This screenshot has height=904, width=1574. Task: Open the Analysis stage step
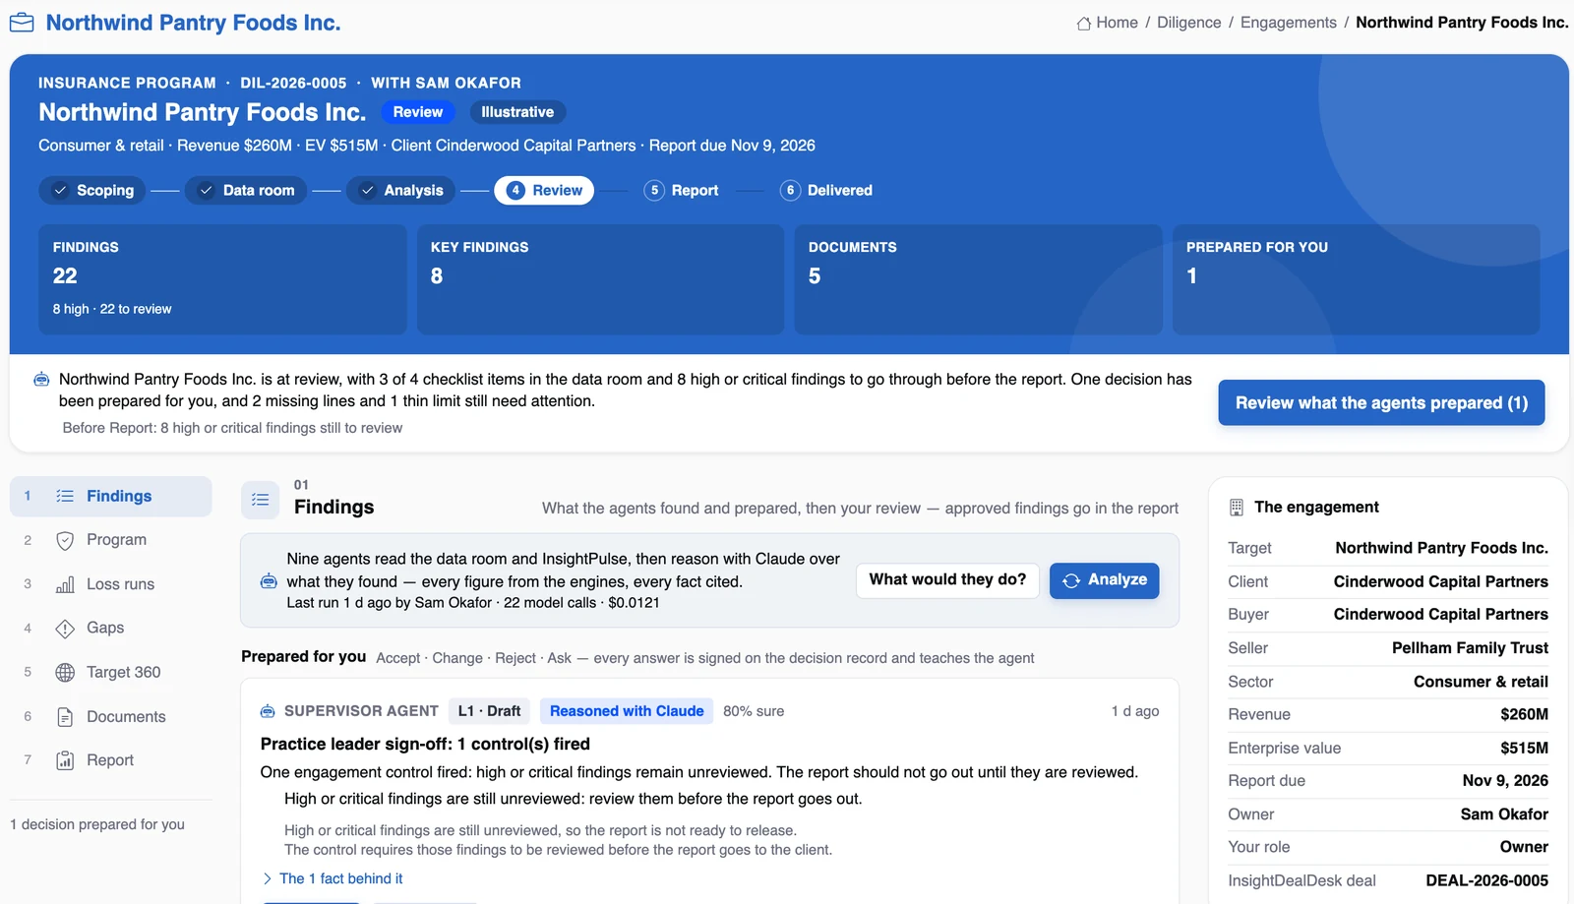(x=400, y=190)
